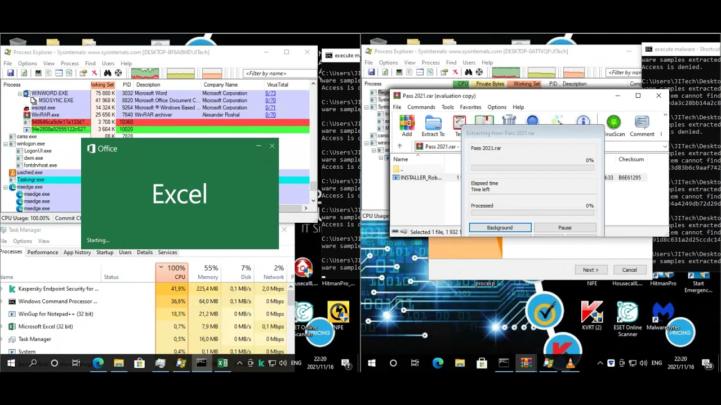The height and width of the screenshot is (405, 721).
Task: Open VirusTotal 0/71 link for wscript.exe
Action: (x=270, y=107)
